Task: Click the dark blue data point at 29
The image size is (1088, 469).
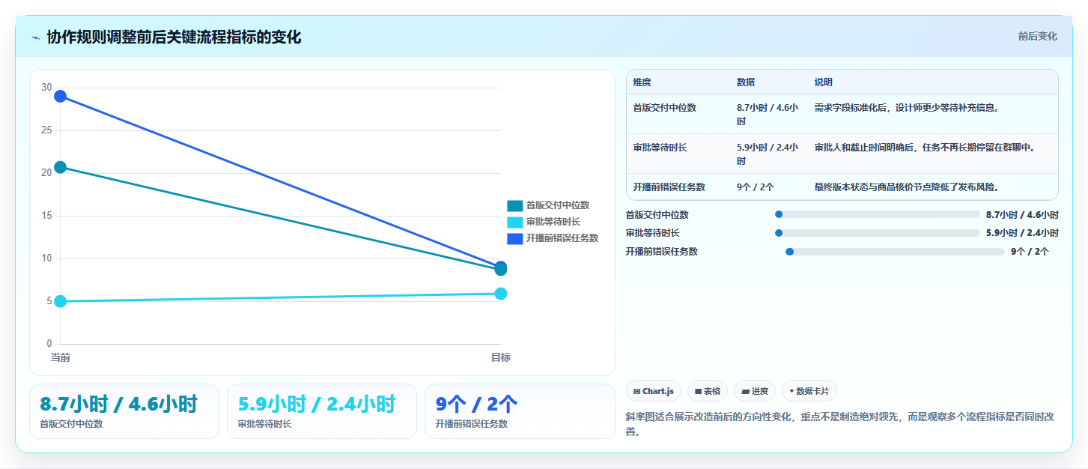Action: coord(60,96)
